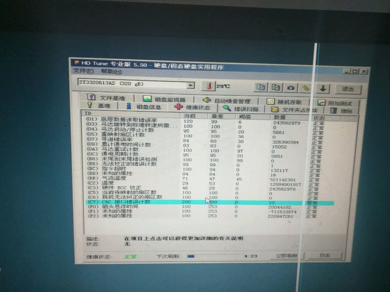Select row (C6) 脱机无法纠正的扇区数
390x292 pixels.
pos(208,197)
